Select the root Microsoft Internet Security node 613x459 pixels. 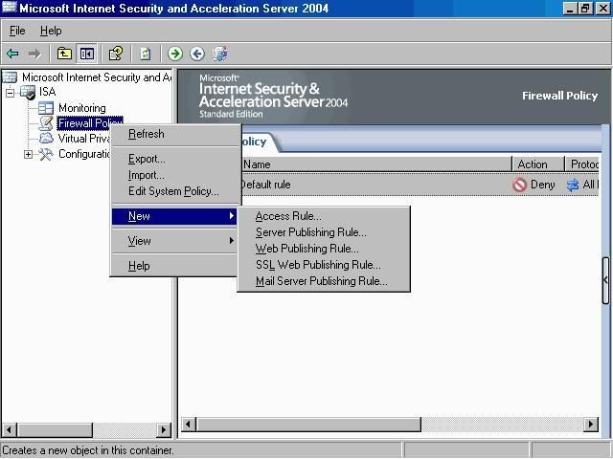coord(97,77)
